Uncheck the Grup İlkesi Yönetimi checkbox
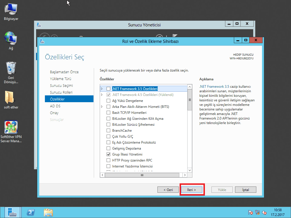The image size is (291, 218). click(108, 154)
